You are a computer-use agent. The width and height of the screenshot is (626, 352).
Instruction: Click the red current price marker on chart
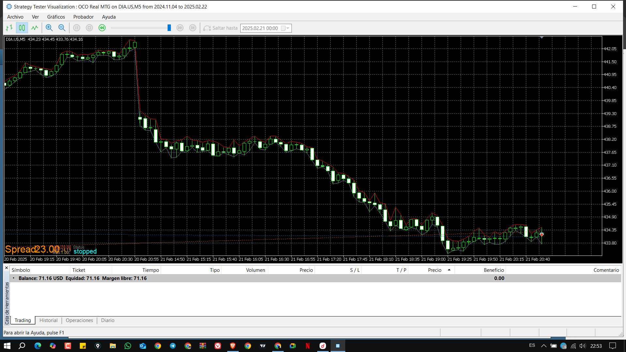coord(542,234)
